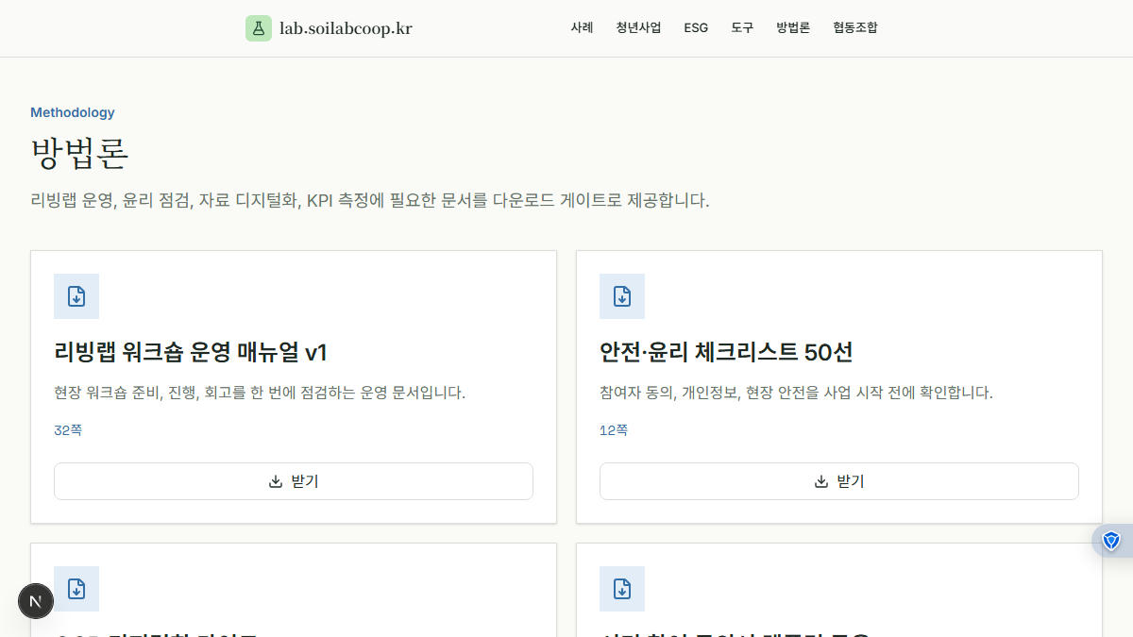Image resolution: width=1133 pixels, height=637 pixels.
Task: Open the 사례 menu item
Action: [582, 28]
